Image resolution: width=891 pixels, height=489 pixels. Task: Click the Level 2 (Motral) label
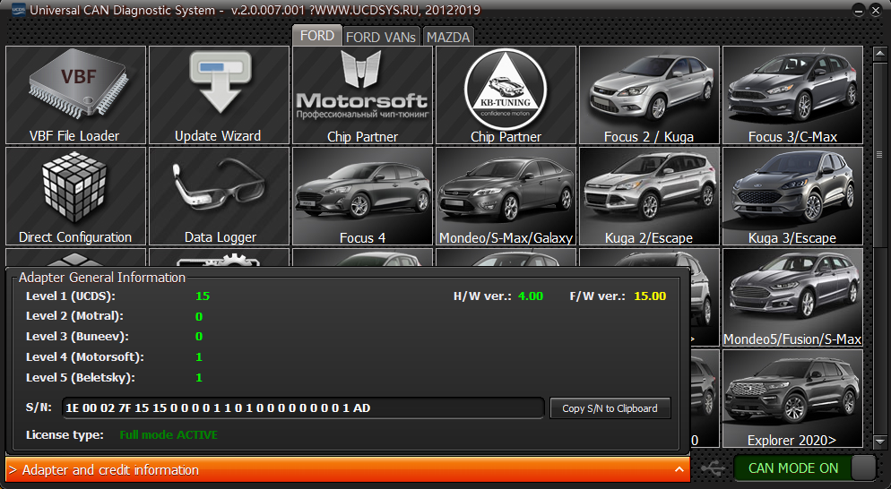(x=74, y=316)
